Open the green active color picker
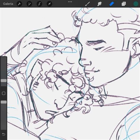 pos(136,4)
